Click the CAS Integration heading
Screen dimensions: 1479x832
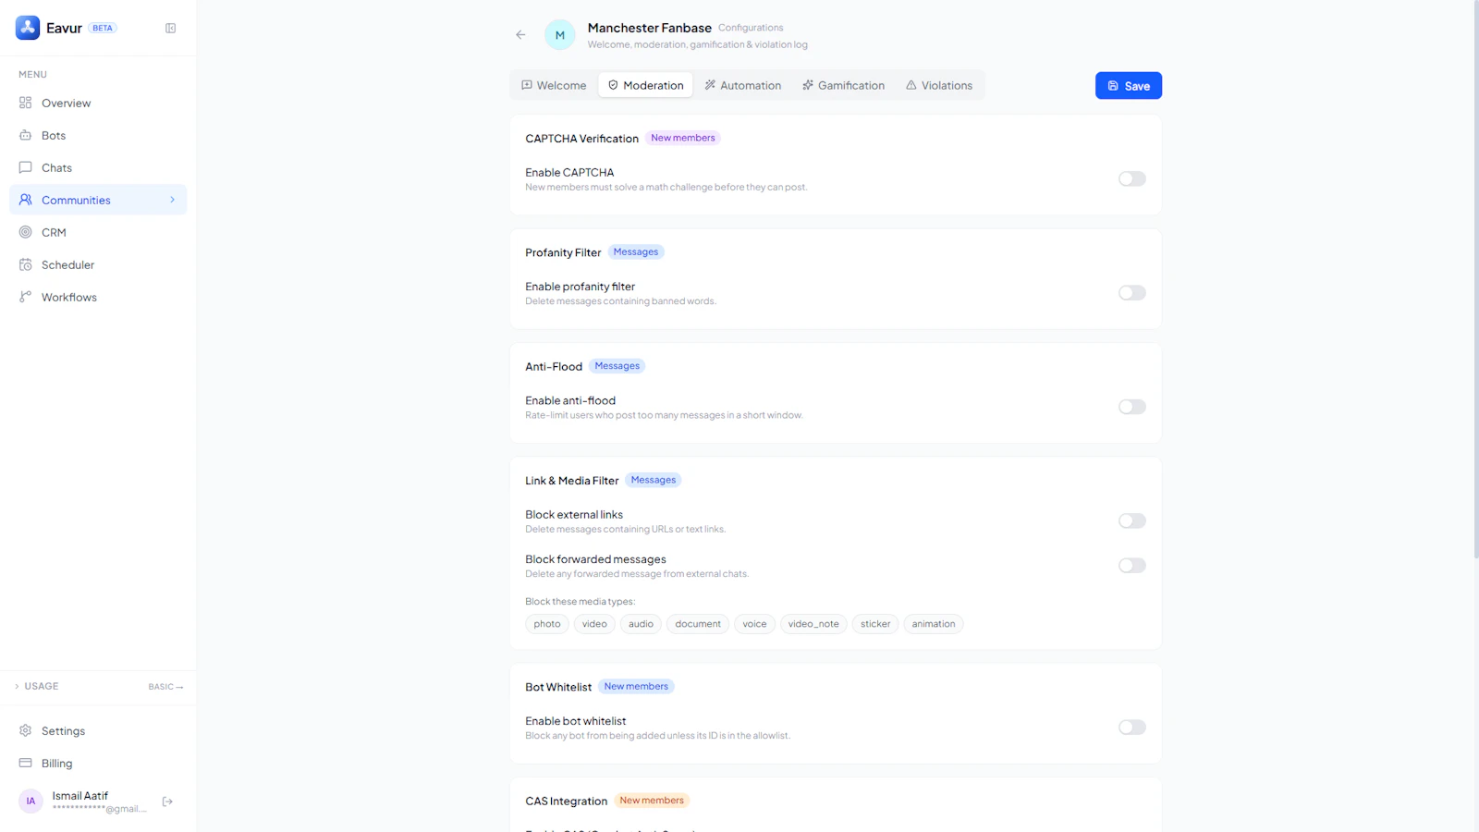(567, 801)
